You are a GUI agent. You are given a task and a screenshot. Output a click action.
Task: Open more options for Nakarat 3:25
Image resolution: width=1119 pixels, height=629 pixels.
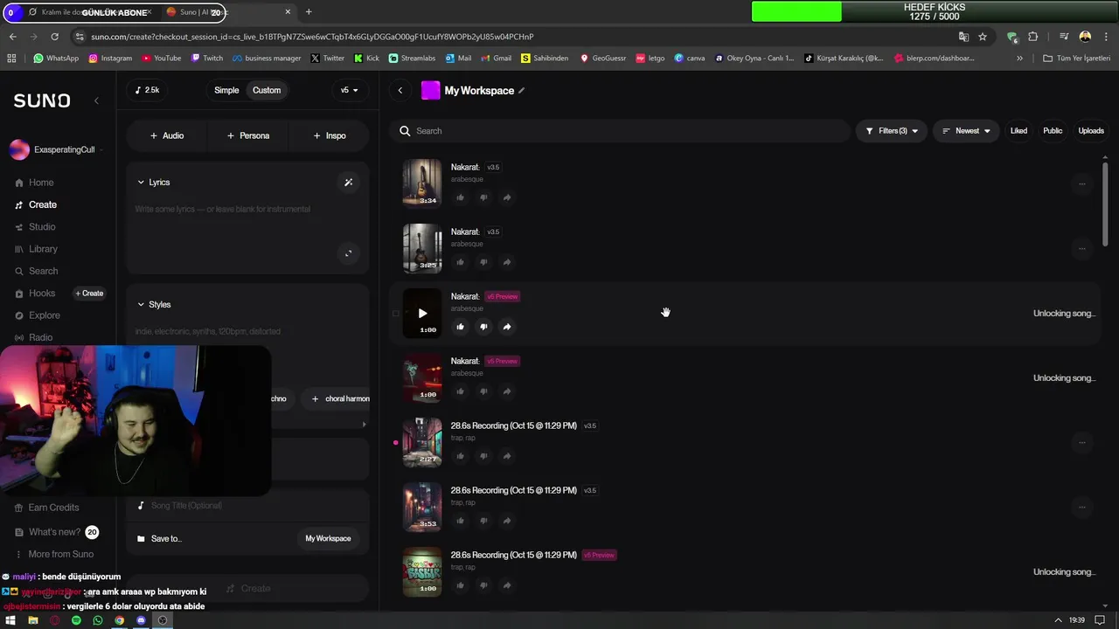[x=1081, y=249]
